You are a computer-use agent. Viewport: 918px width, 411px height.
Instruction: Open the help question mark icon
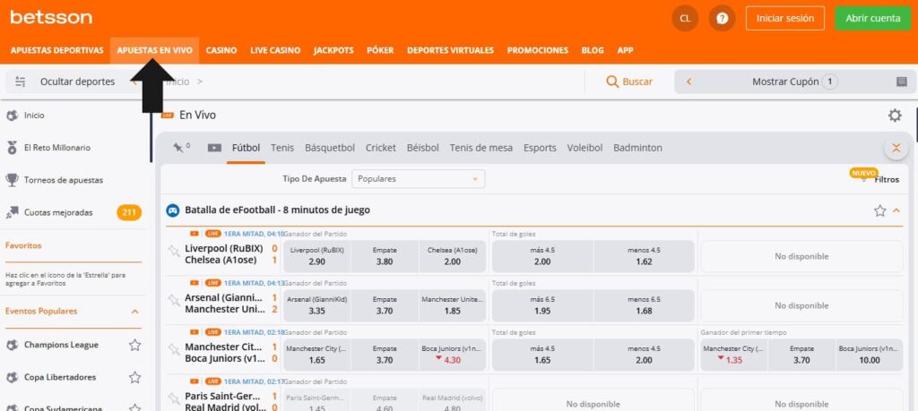click(722, 18)
